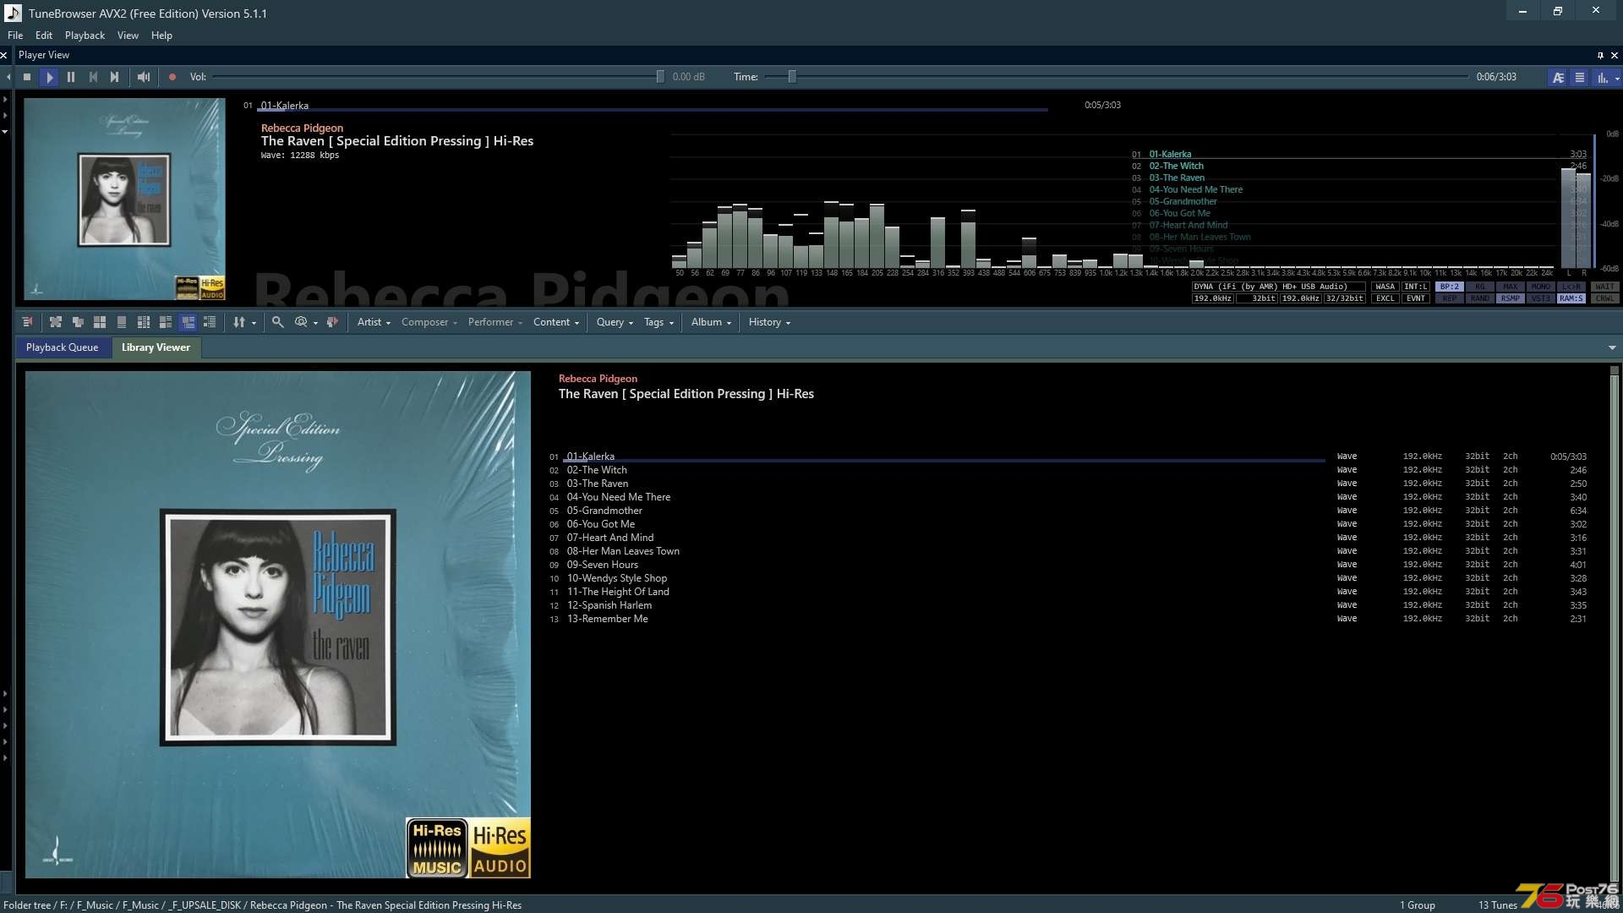Pin the Player View panel

1600,55
